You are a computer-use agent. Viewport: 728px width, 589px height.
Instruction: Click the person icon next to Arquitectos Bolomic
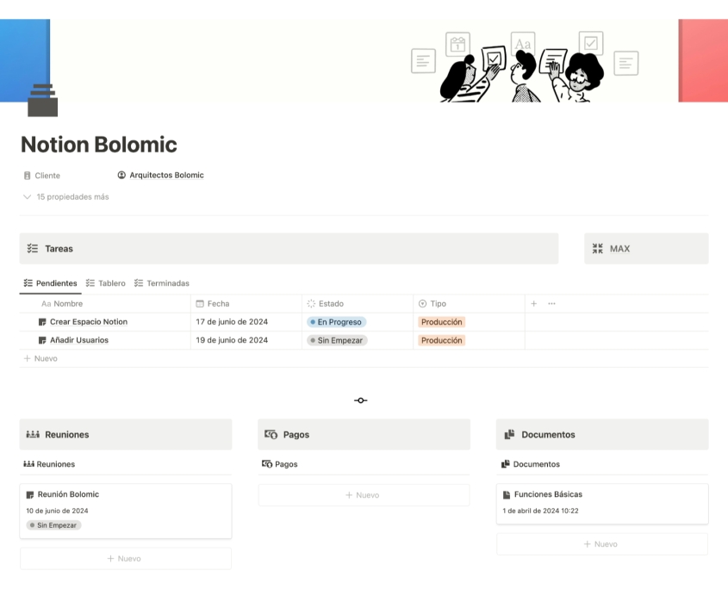pos(121,175)
